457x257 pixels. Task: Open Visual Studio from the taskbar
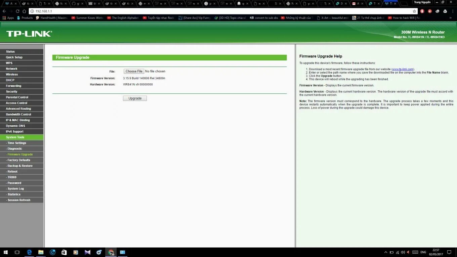[x=87, y=252]
